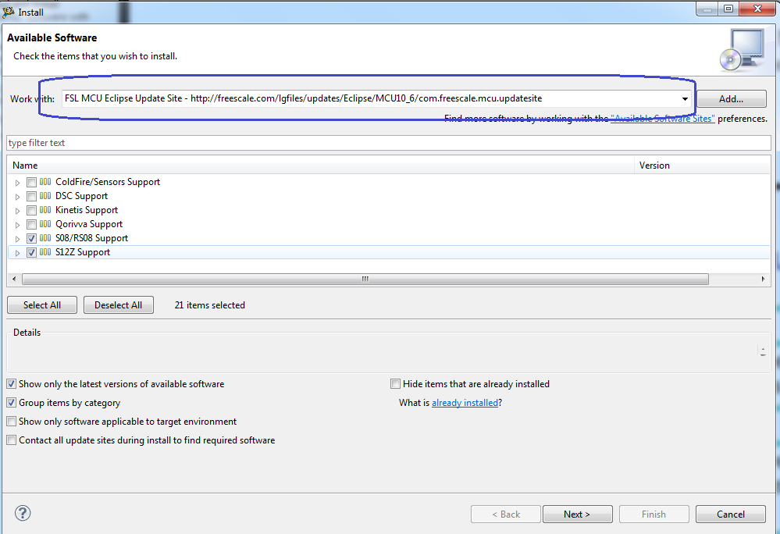
Task: Click the category icon beside Kinetis Support
Action: tap(45, 210)
